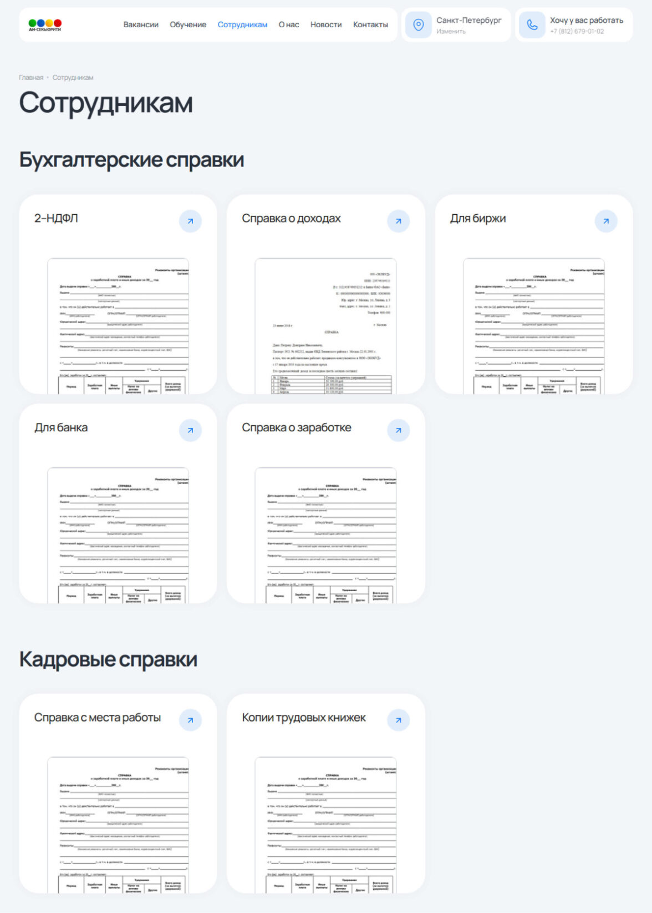
Task: Click the Справка с места работы preview
Action: click(118, 825)
